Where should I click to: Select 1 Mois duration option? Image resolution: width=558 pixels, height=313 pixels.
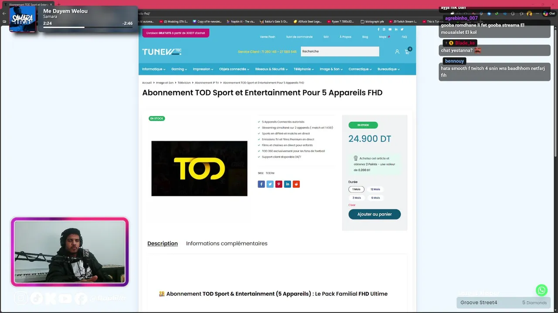(x=356, y=190)
